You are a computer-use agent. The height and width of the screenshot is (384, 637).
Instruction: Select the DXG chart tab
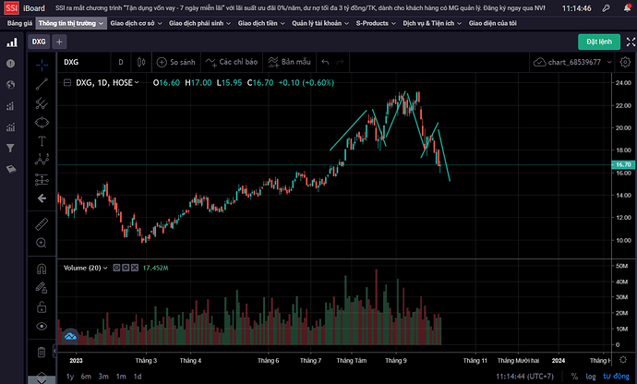pyautogui.click(x=39, y=42)
